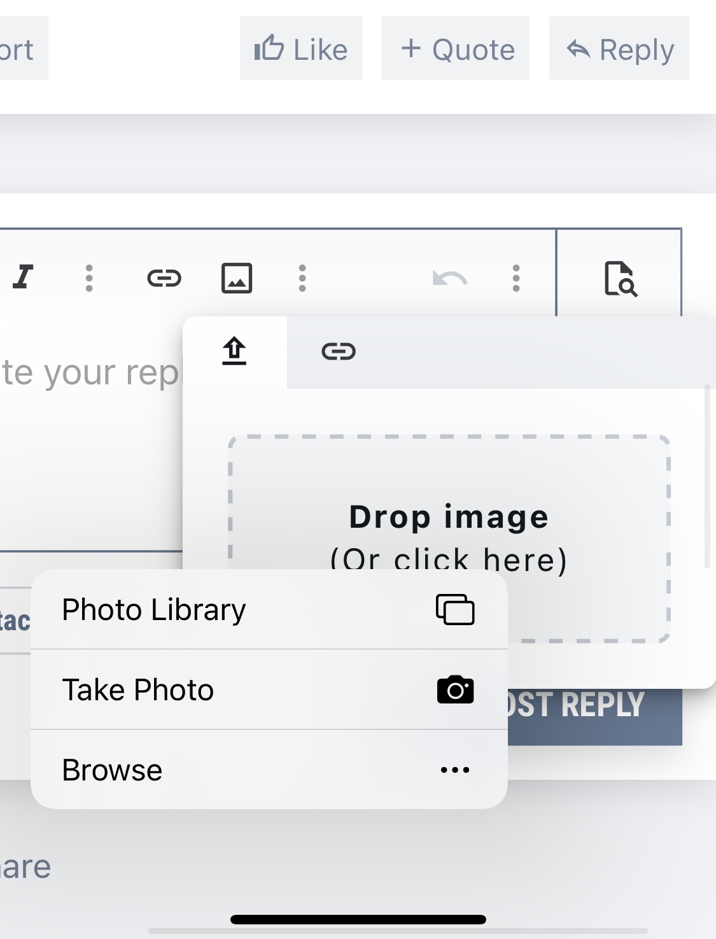Expand more options after the undo arrow

point(516,278)
